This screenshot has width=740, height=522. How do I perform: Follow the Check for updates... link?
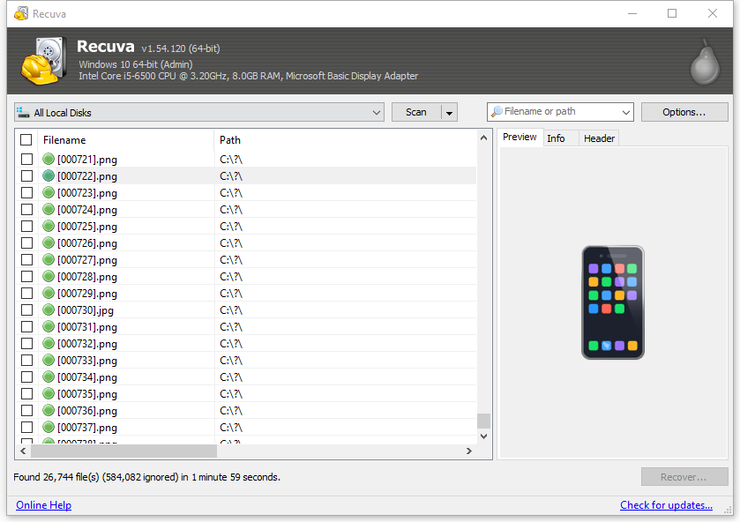pyautogui.click(x=666, y=505)
